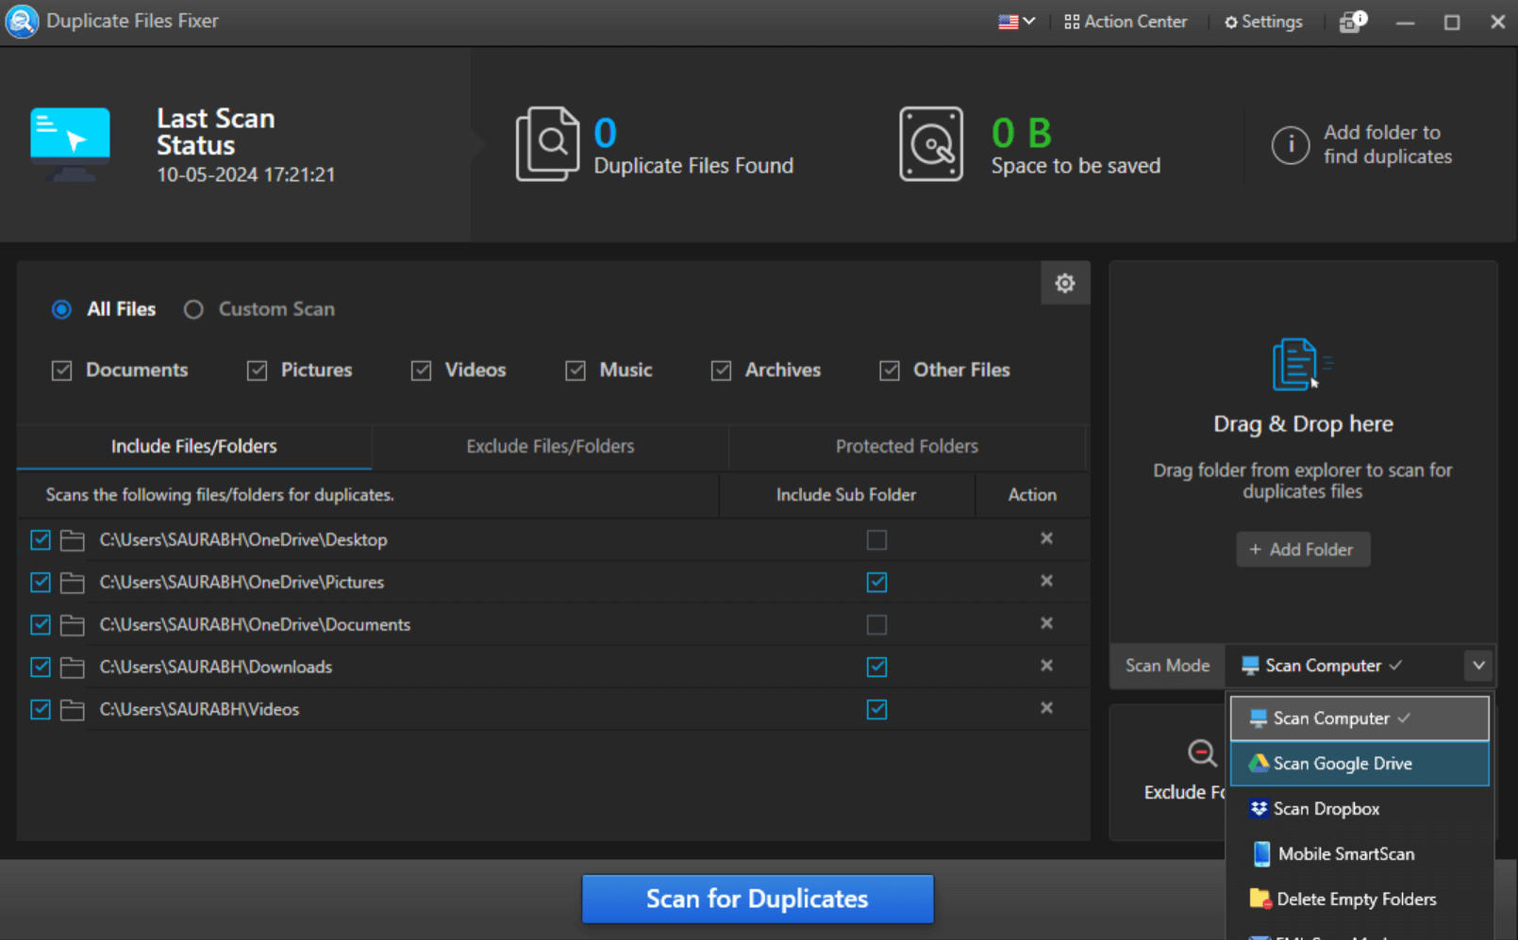Uncheck the Downloads folder row

click(41, 667)
